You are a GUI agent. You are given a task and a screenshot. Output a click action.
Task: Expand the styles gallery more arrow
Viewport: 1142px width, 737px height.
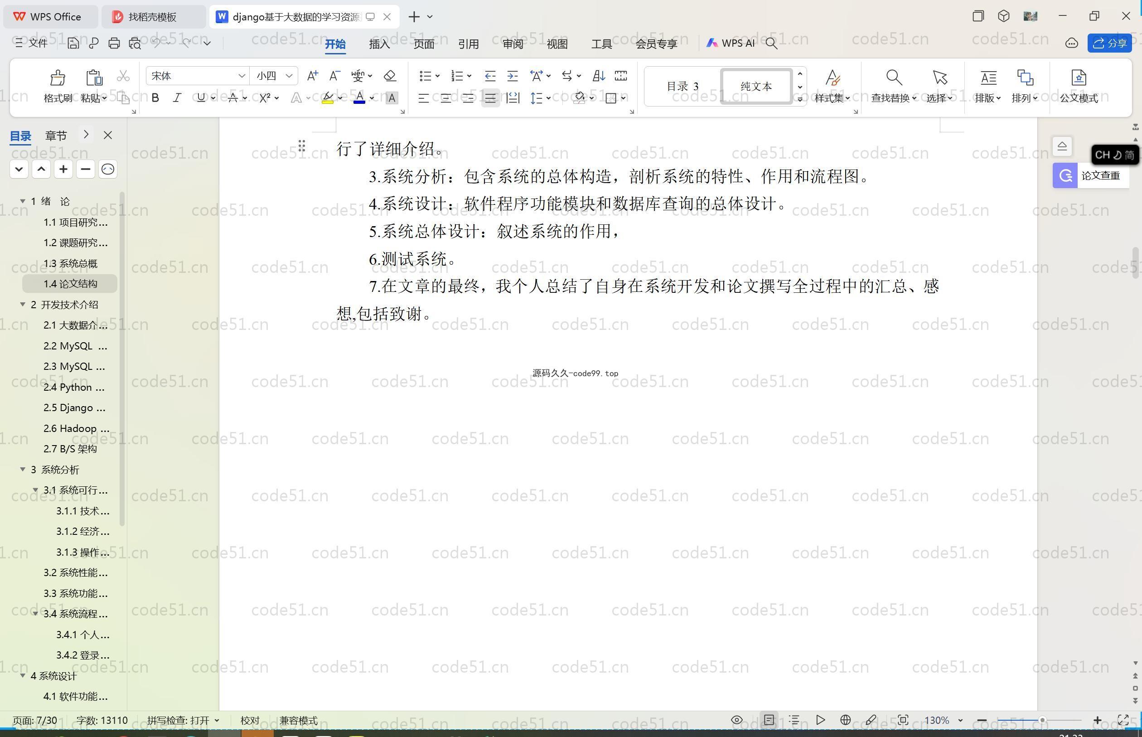[x=800, y=99]
